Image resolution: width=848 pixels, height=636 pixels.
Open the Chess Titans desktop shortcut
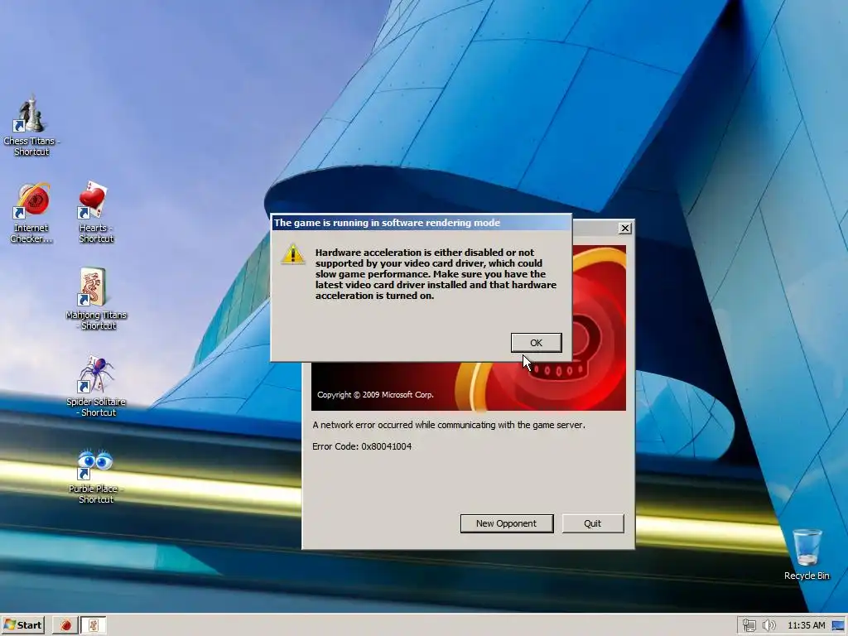click(x=31, y=126)
